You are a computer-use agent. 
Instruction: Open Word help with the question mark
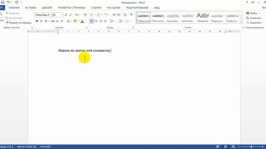tap(246, 2)
